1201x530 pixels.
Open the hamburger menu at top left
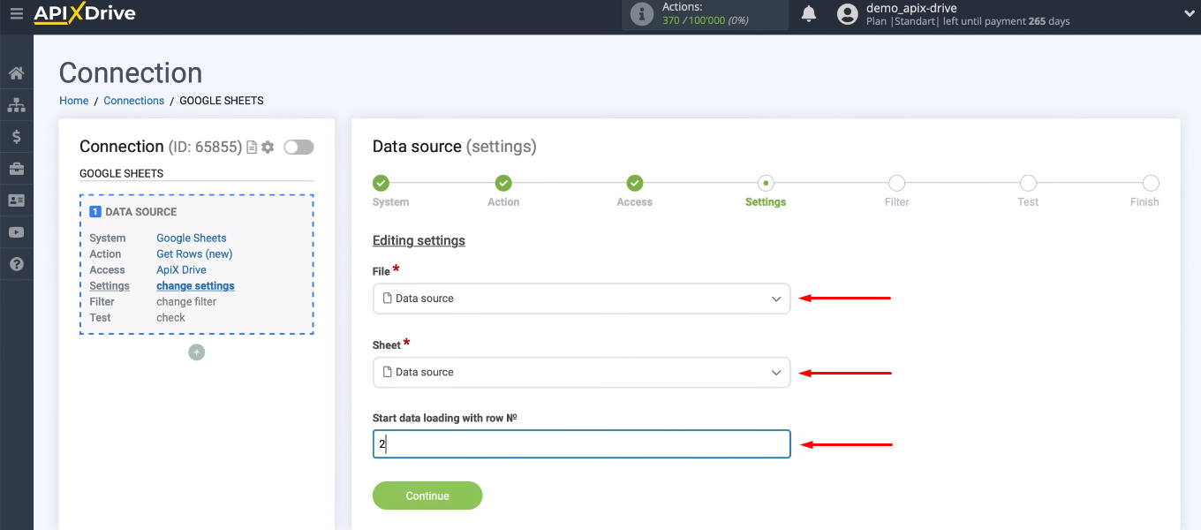[16, 14]
